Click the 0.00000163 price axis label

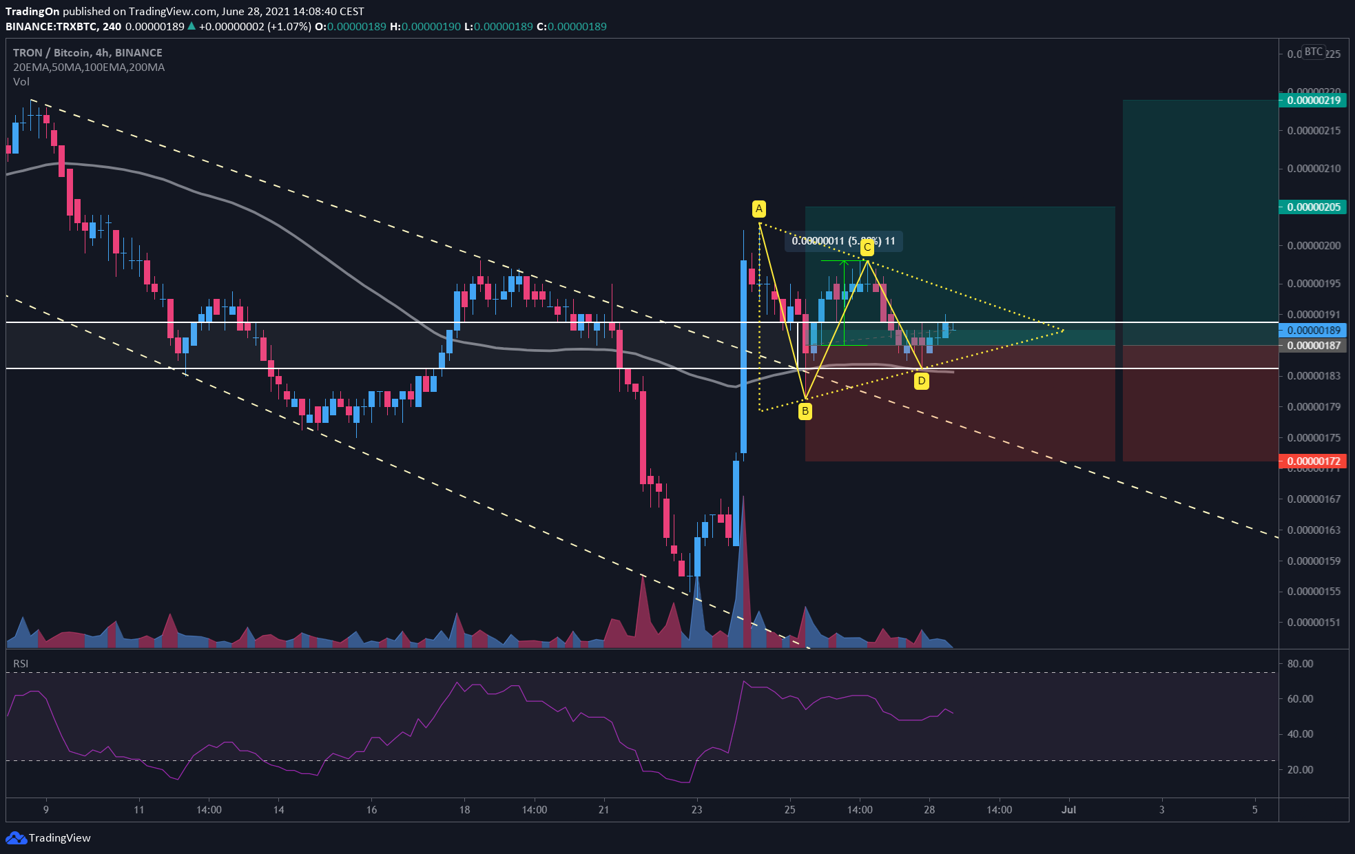click(x=1314, y=530)
